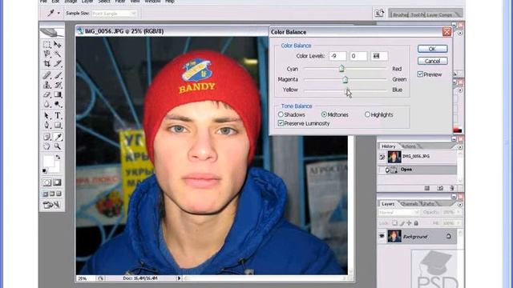Select the Lasso tool
Screen dimensions: 513x288
46,54
